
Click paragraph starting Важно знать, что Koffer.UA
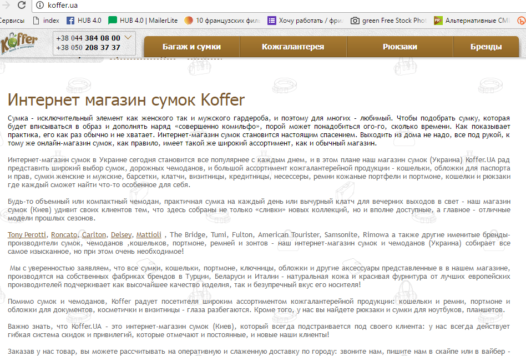tap(259, 330)
